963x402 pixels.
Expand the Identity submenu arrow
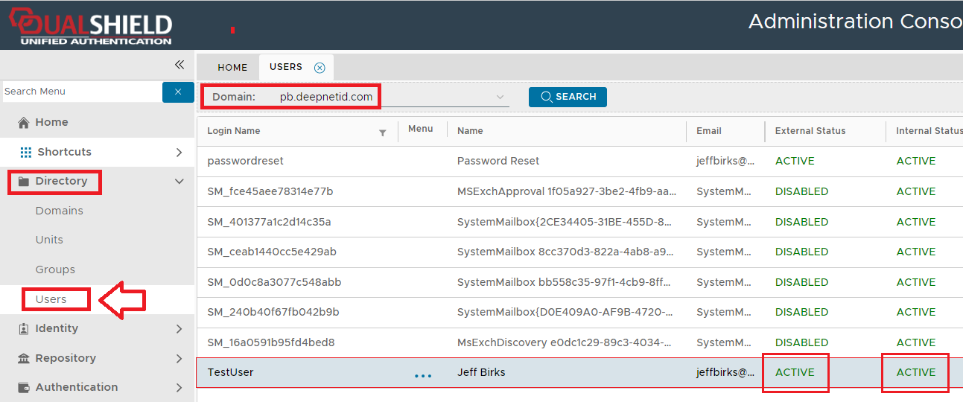point(179,329)
